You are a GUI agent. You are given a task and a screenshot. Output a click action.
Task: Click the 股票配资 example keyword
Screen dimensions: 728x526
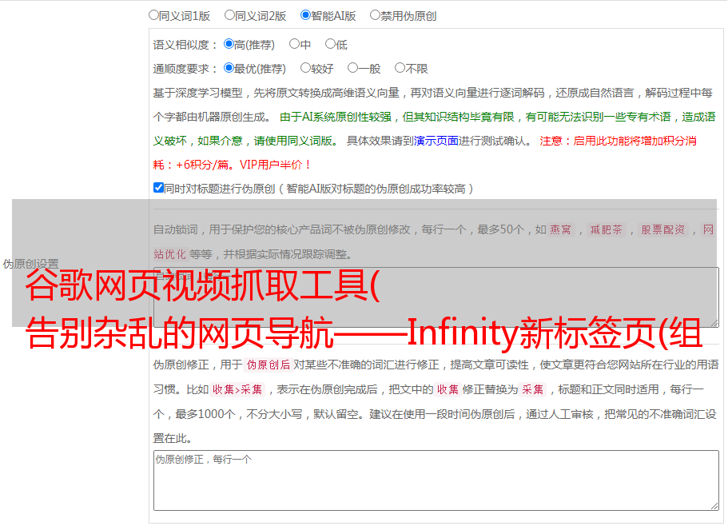click(663, 229)
